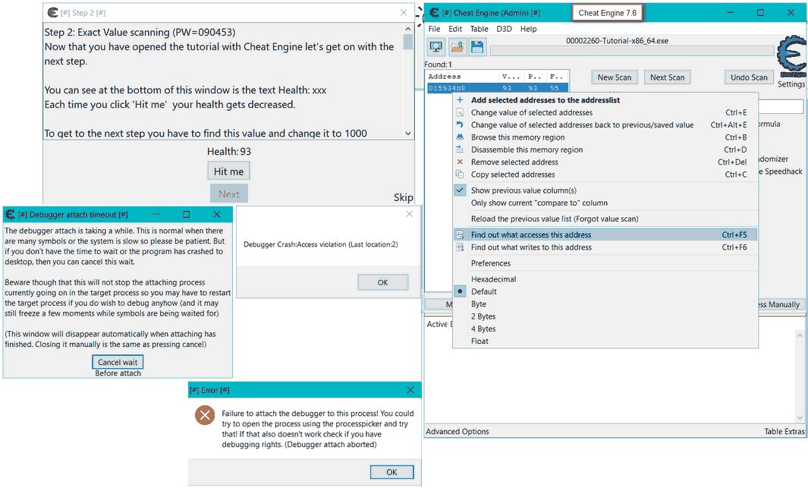The image size is (808, 488).
Task: Click the down arrow on the Step 2 scrollbar
Action: pos(408,132)
